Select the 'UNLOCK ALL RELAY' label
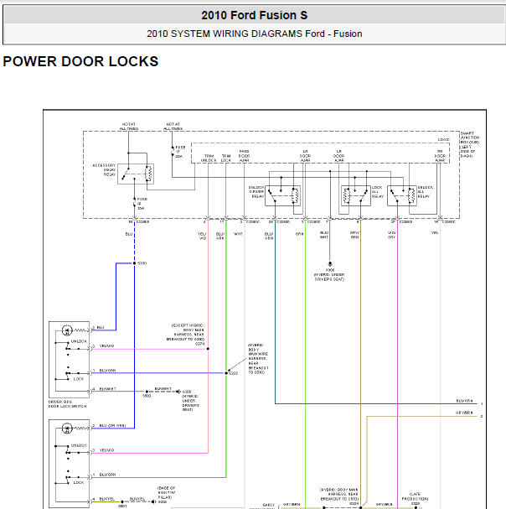 [426, 192]
